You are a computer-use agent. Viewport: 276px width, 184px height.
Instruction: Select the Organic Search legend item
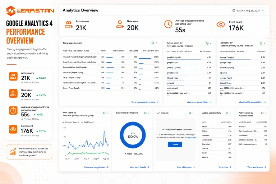click(70, 122)
